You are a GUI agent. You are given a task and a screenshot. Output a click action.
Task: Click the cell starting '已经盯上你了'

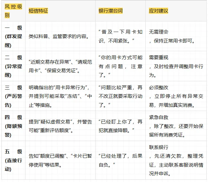pos(120,126)
